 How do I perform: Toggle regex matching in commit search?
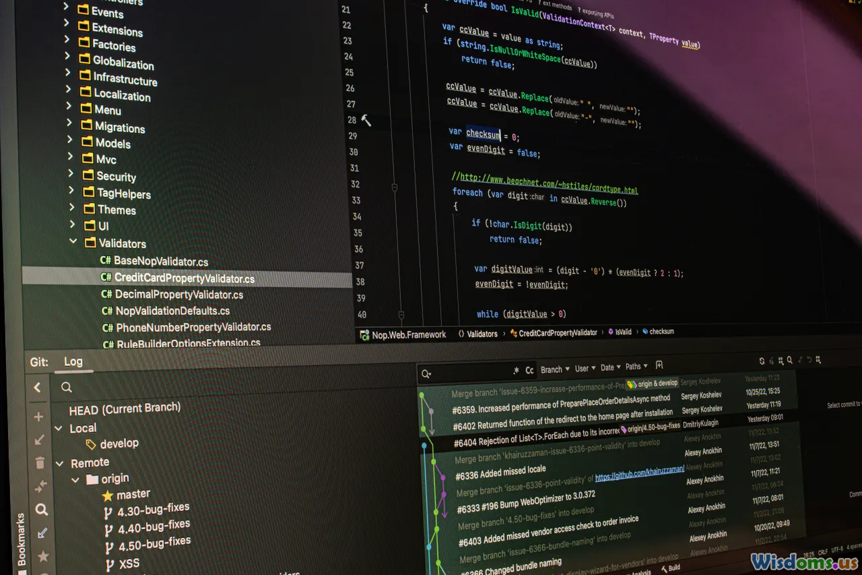[517, 370]
